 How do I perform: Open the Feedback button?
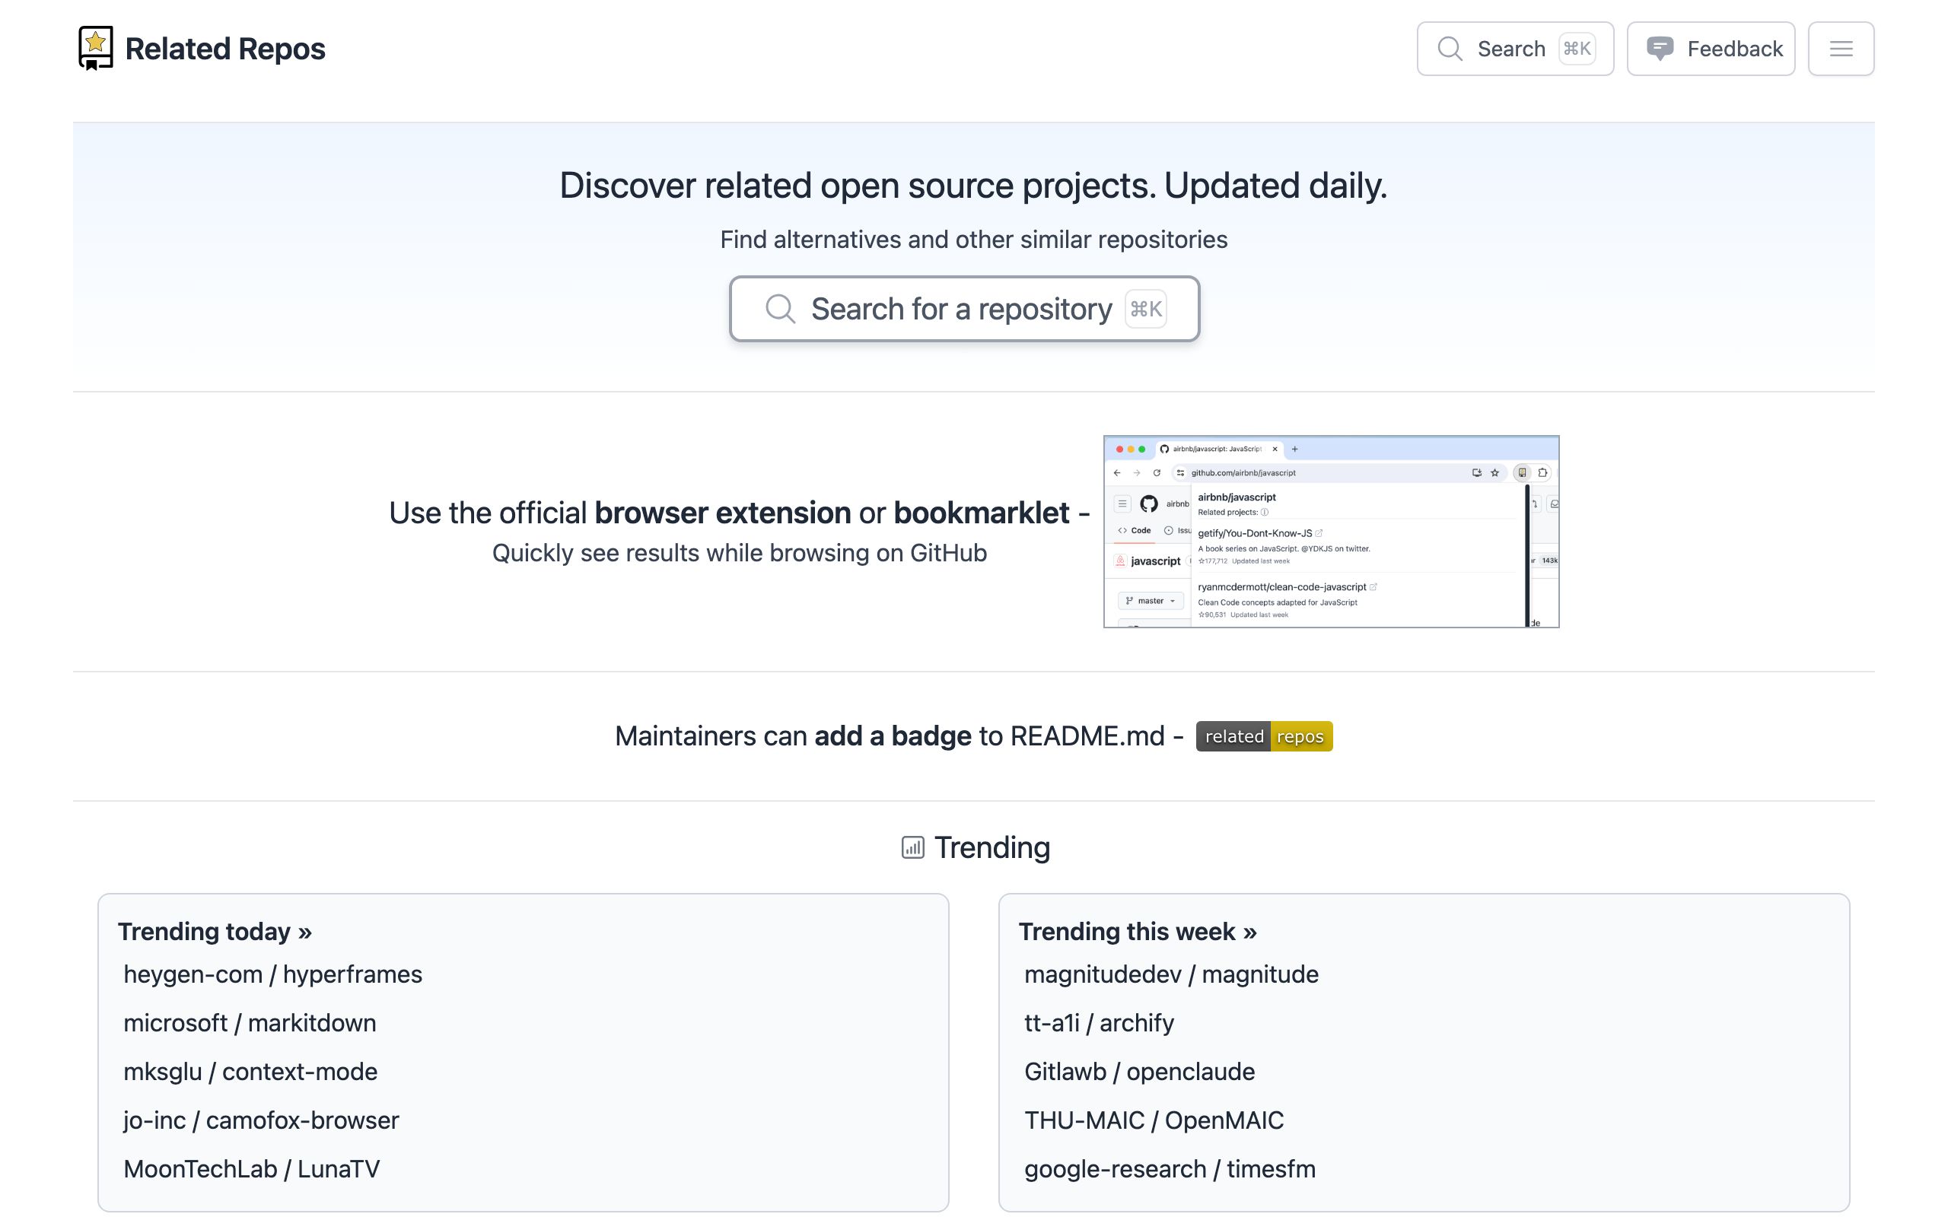tap(1711, 49)
